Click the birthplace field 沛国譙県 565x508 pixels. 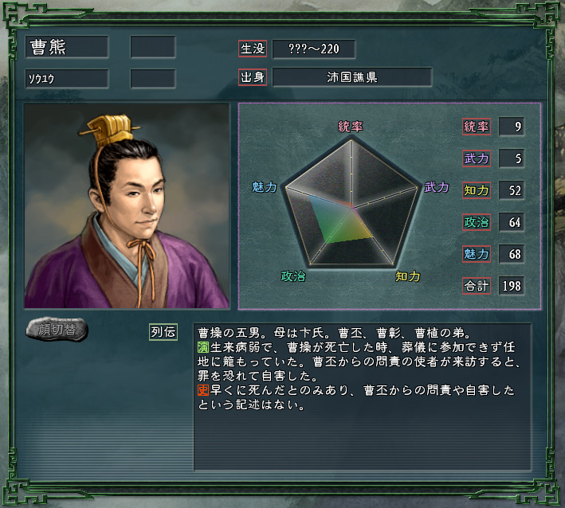352,77
